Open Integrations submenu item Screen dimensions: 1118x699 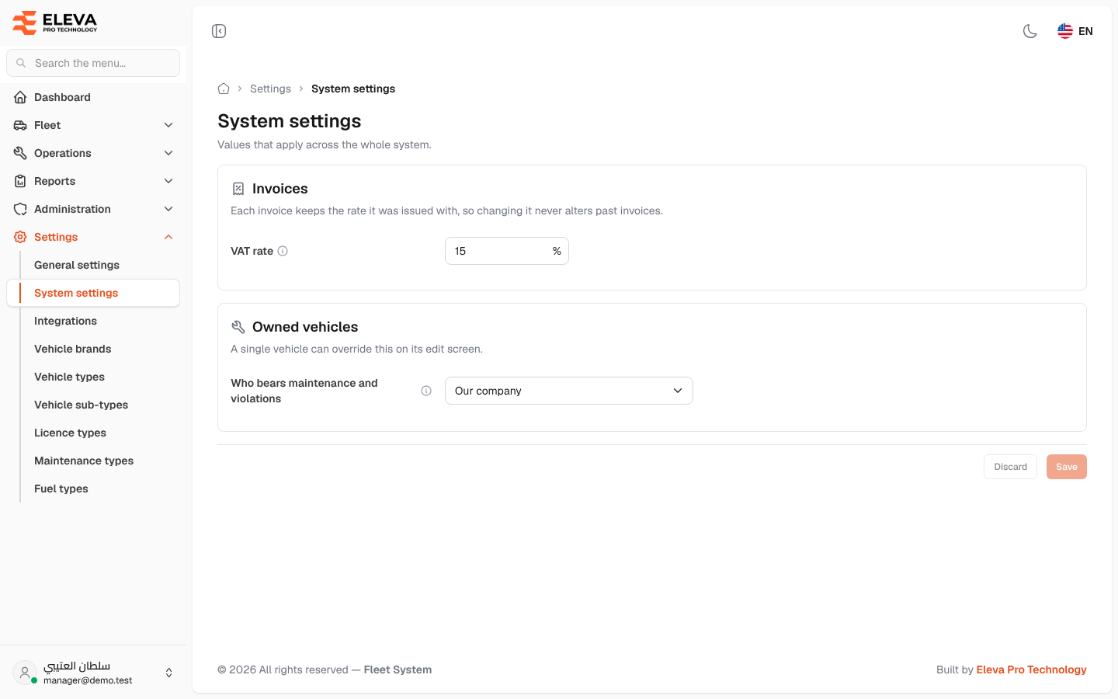pos(93,321)
